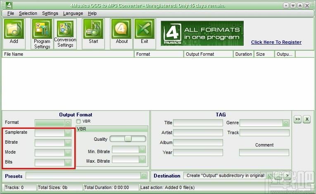This screenshot has height=194, width=316.
Task: Click the Destination path dropdown field
Action: point(228,176)
